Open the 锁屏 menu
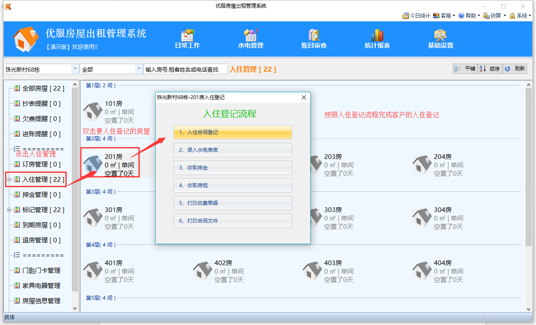Viewport: 536px width, 325px height. [495, 16]
